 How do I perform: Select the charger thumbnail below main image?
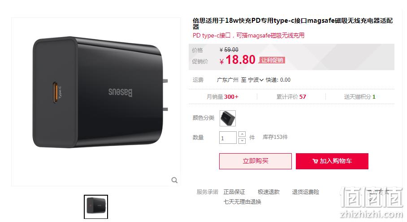click(x=96, y=207)
